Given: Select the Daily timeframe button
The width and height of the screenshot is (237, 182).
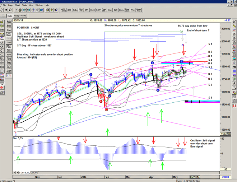Looking at the screenshot, I should tap(9, 15).
